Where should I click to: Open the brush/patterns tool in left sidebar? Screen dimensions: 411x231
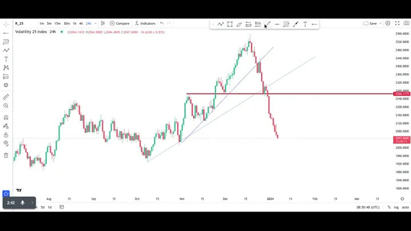pos(6,50)
